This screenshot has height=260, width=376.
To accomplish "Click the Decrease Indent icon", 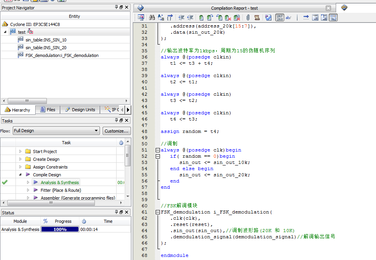I will tap(190, 17).
